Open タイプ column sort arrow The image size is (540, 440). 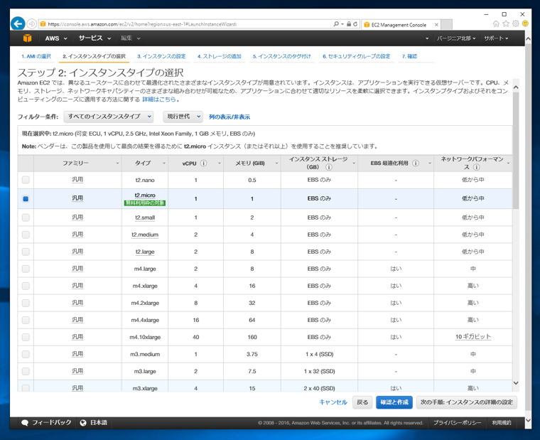(164, 163)
